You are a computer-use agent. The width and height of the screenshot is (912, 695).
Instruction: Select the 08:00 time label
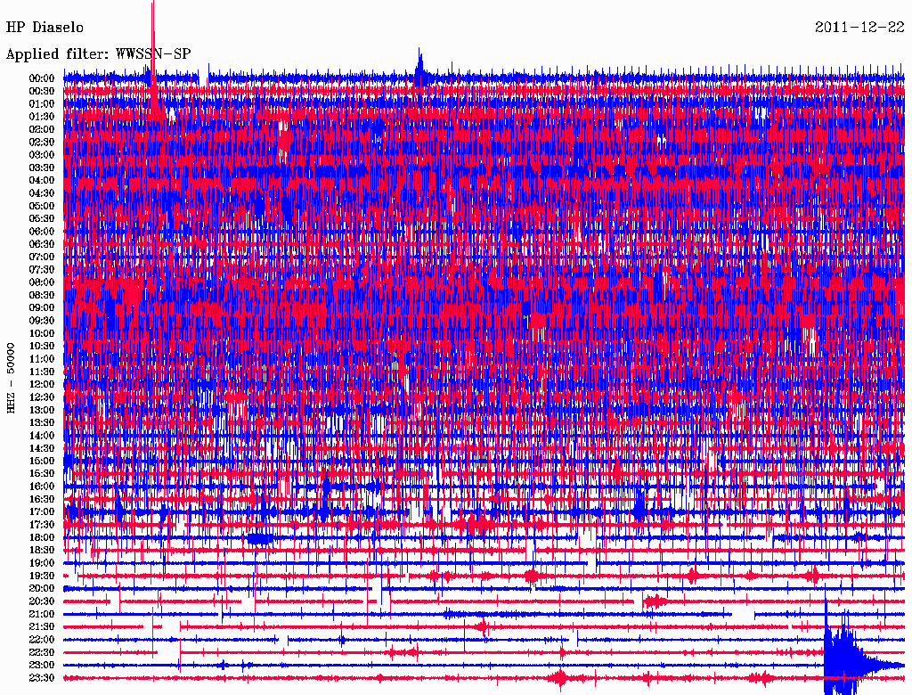[x=42, y=282]
